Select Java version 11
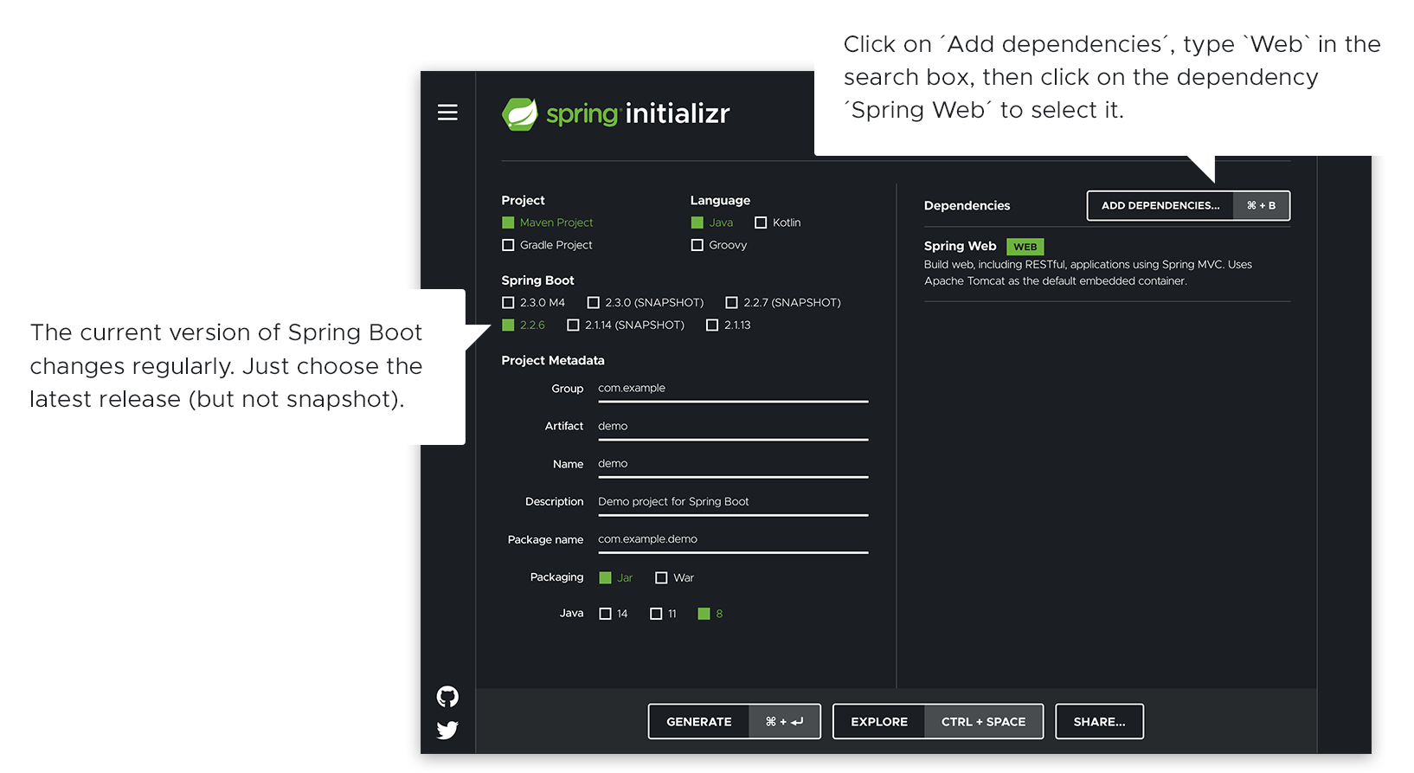This screenshot has height=773, width=1414. [656, 614]
